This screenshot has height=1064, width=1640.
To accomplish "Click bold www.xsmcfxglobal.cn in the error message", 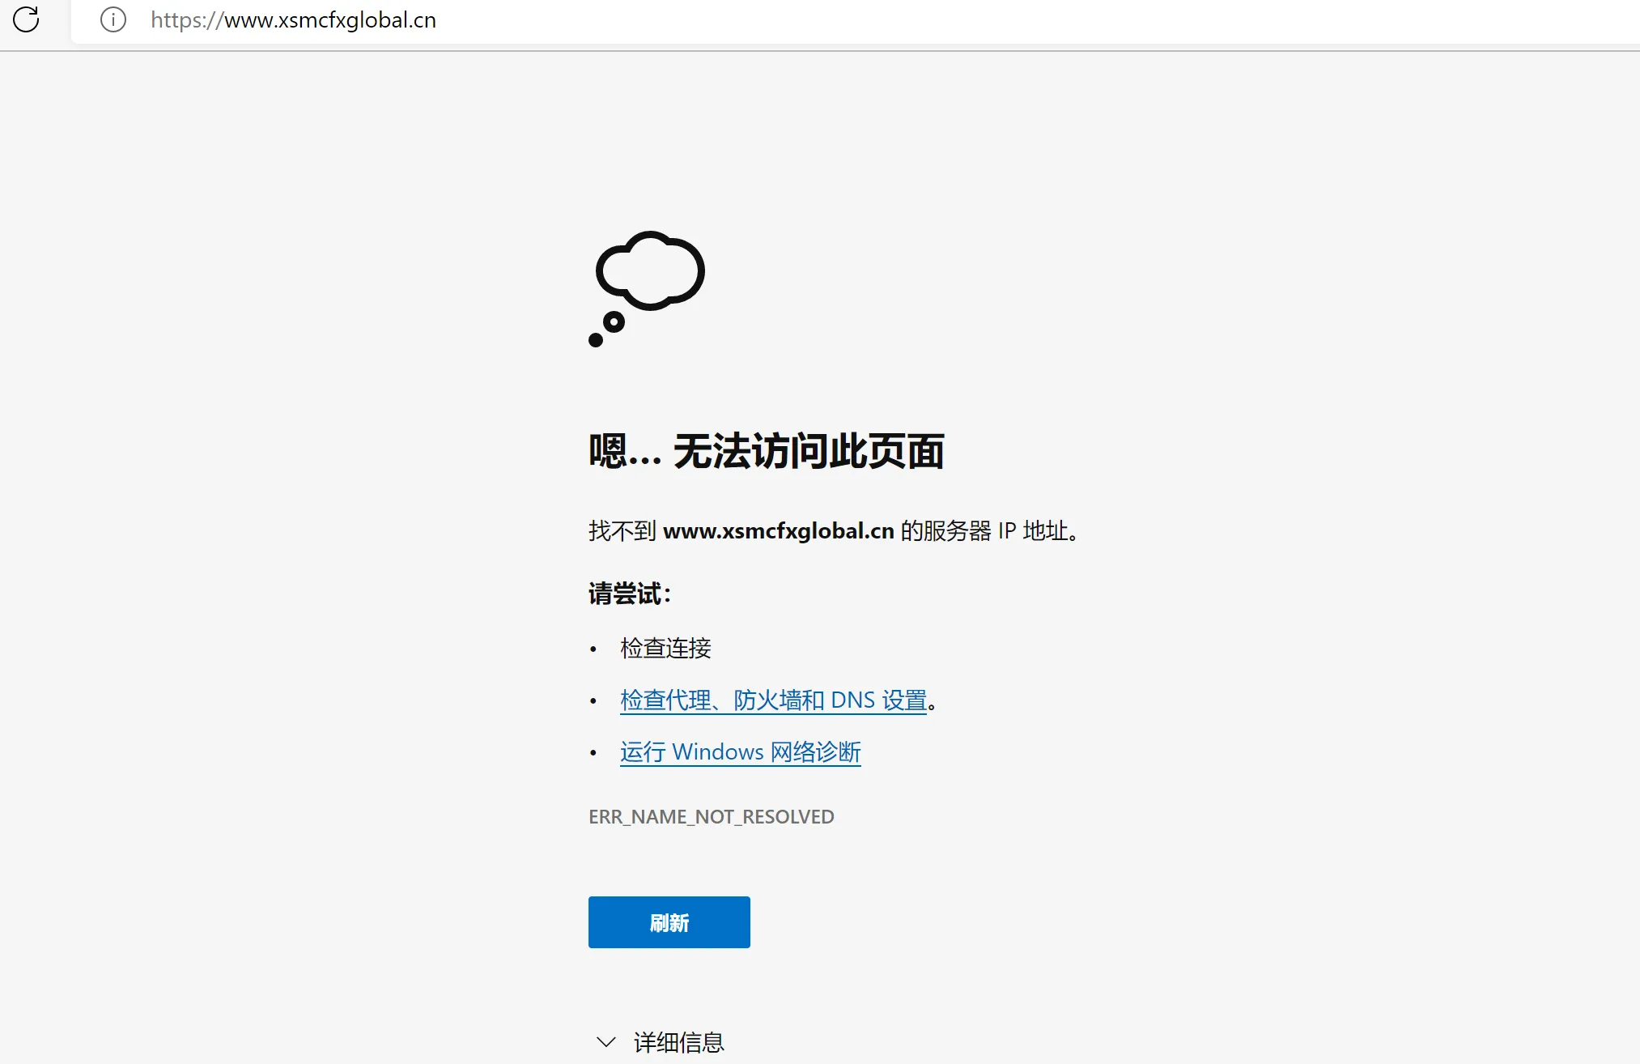I will (779, 531).
